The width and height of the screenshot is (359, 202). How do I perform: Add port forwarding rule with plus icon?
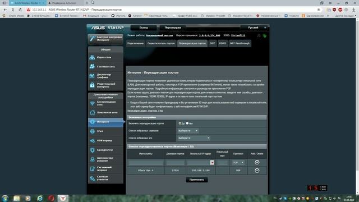tap(257, 162)
